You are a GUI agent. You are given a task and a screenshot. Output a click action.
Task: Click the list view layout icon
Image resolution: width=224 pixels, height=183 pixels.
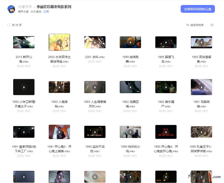tap(212, 25)
